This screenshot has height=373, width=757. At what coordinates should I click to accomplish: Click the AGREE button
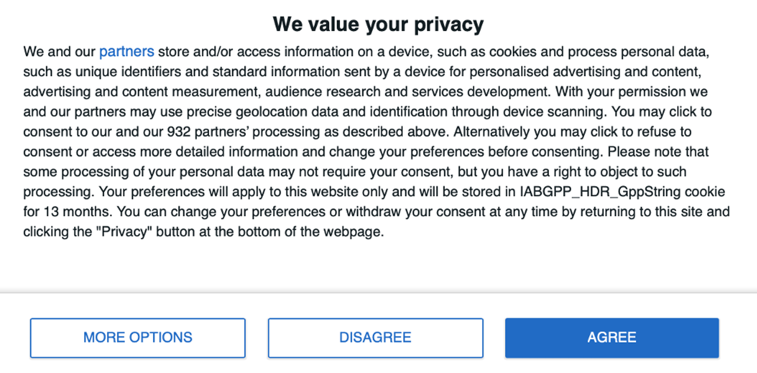[612, 337]
